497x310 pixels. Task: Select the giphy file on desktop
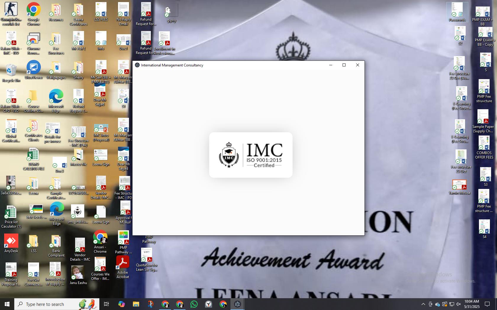point(171,14)
